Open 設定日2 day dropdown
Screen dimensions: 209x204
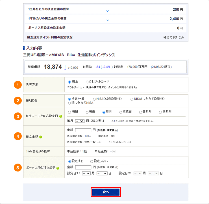point(153,173)
